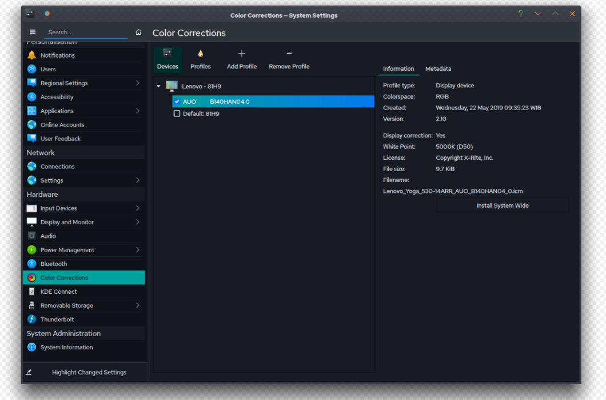Switch to the Profiles view
The image size is (606, 400).
tap(201, 59)
